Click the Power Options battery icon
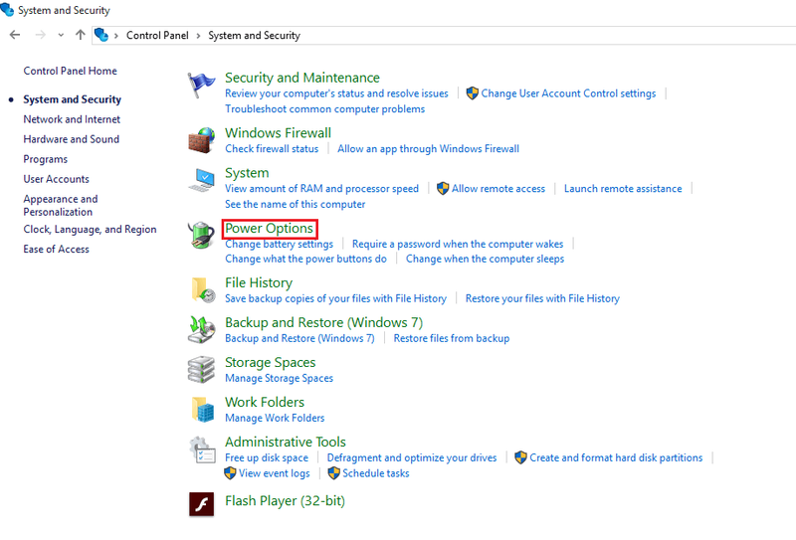This screenshot has height=540, width=796. click(201, 235)
